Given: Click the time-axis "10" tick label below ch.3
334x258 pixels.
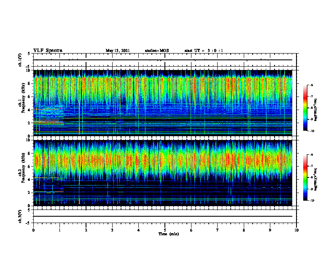Looking at the screenshot, I should (296, 230).
